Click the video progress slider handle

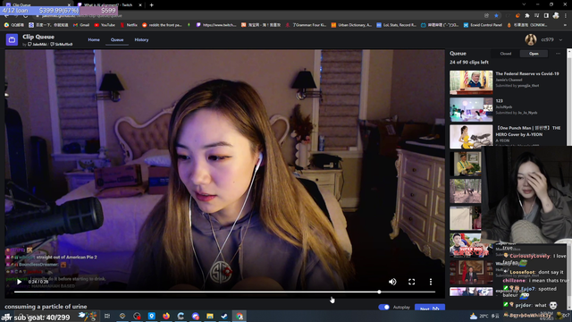[x=379, y=292]
